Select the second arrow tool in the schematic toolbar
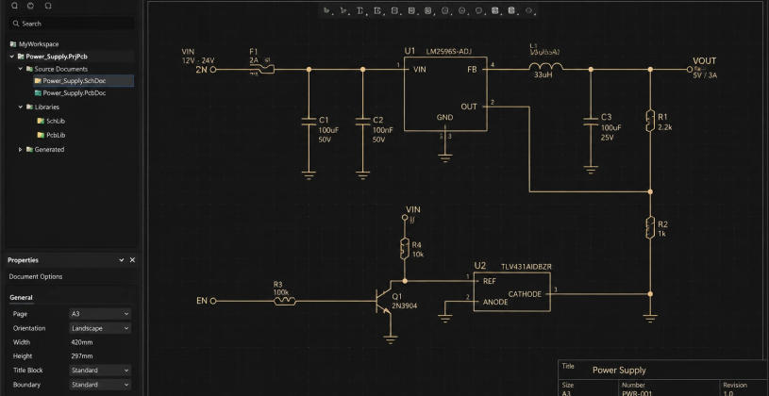Screen dimensions: 769x396 click(x=343, y=10)
